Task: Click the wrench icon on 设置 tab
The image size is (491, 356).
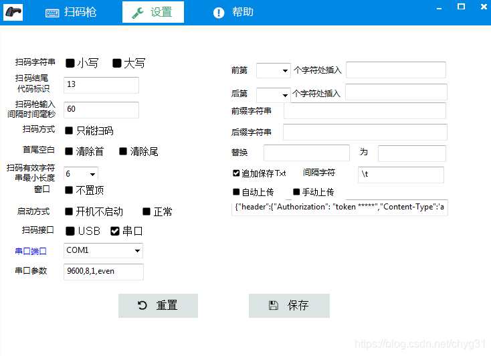Action: [x=138, y=13]
